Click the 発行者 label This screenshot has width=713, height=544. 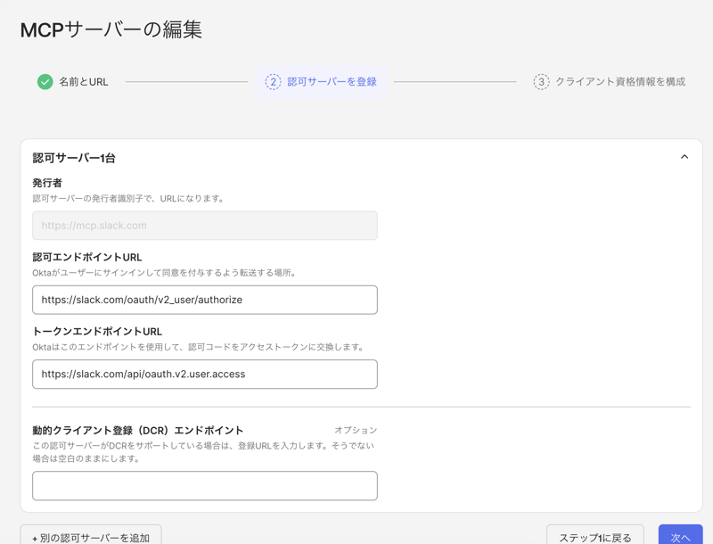(47, 183)
